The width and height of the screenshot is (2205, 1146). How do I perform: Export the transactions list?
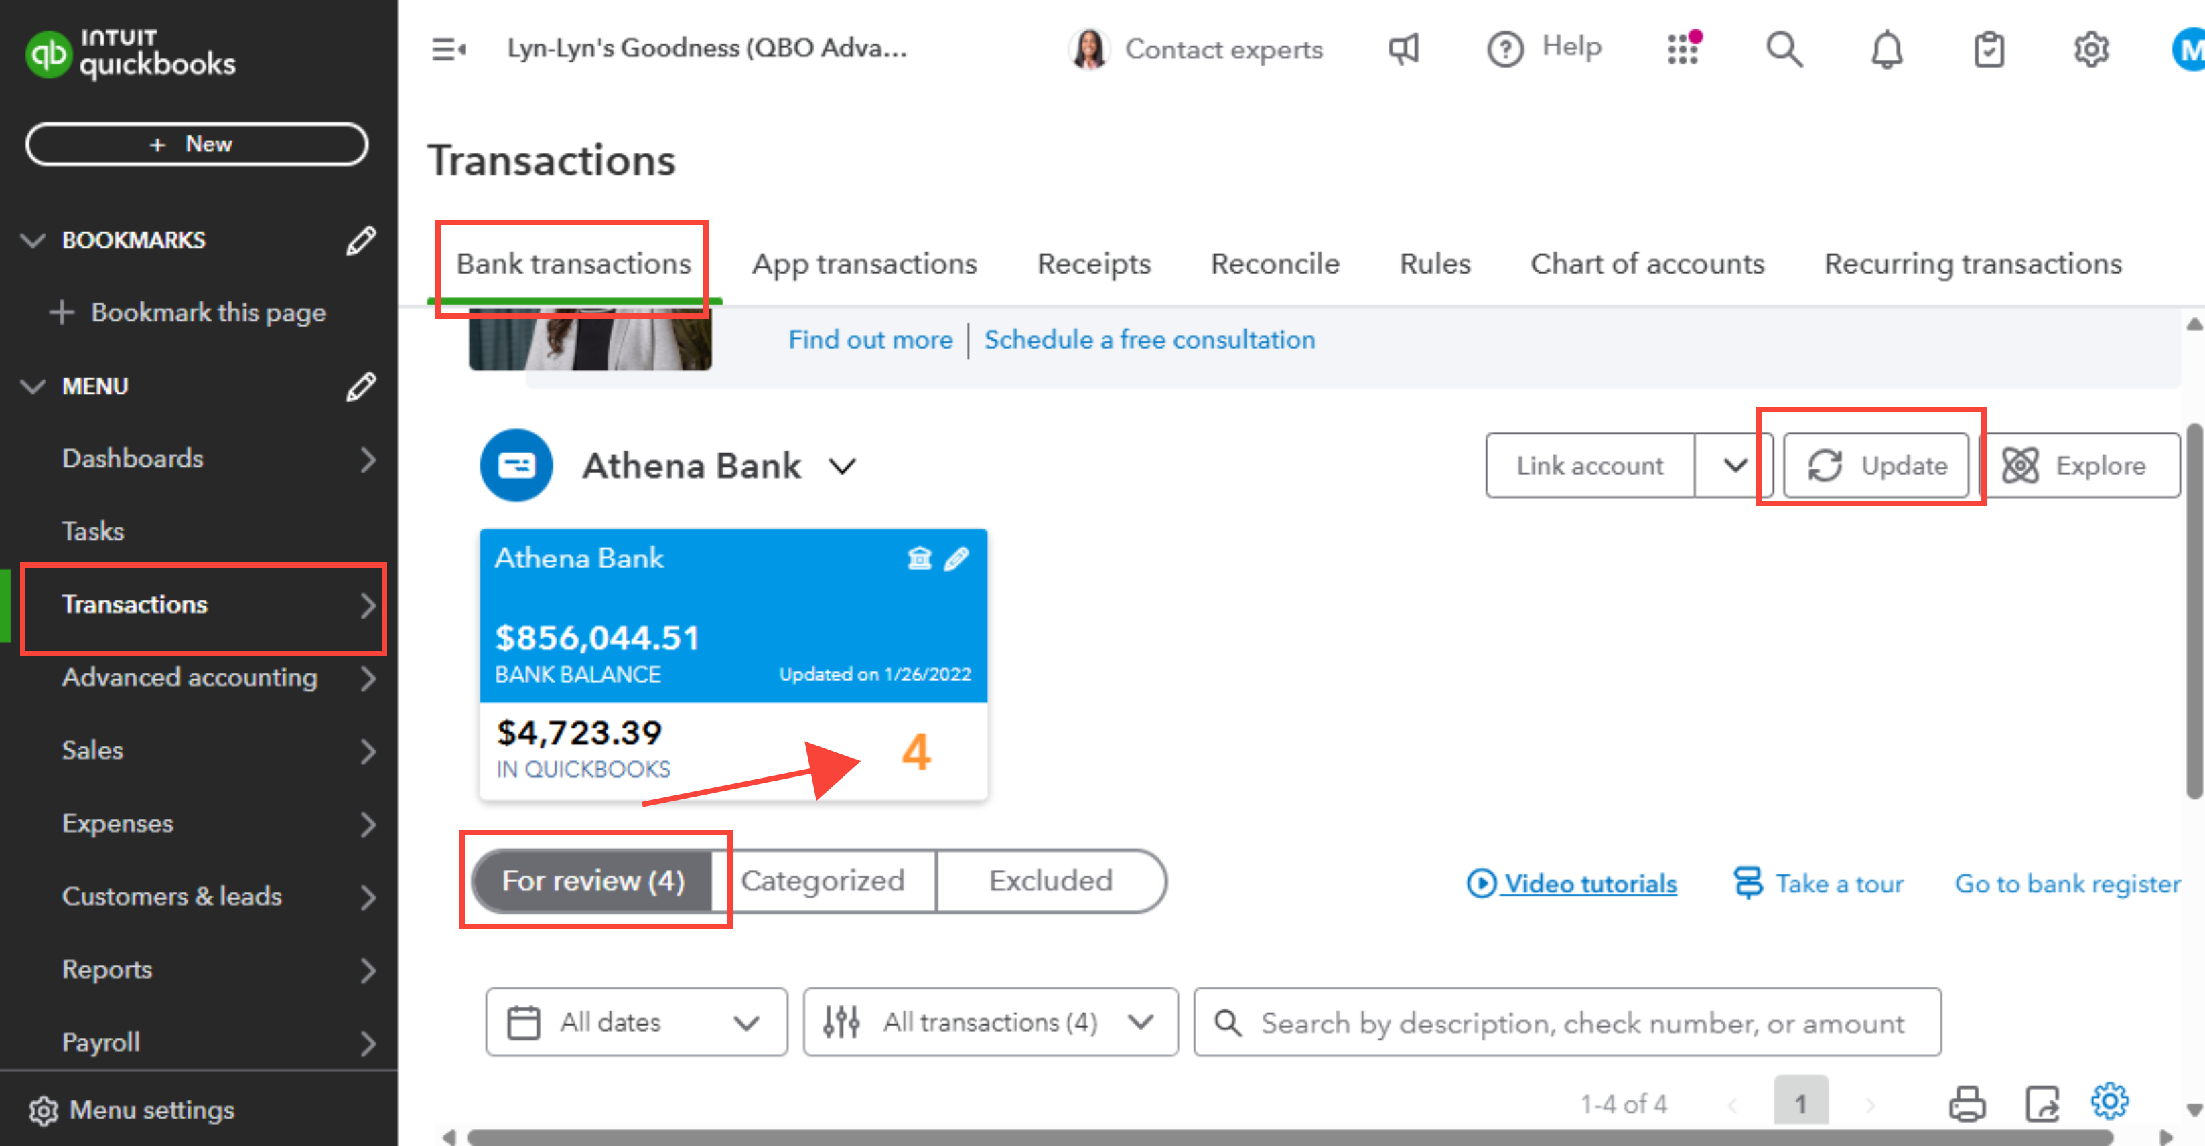[2042, 1103]
